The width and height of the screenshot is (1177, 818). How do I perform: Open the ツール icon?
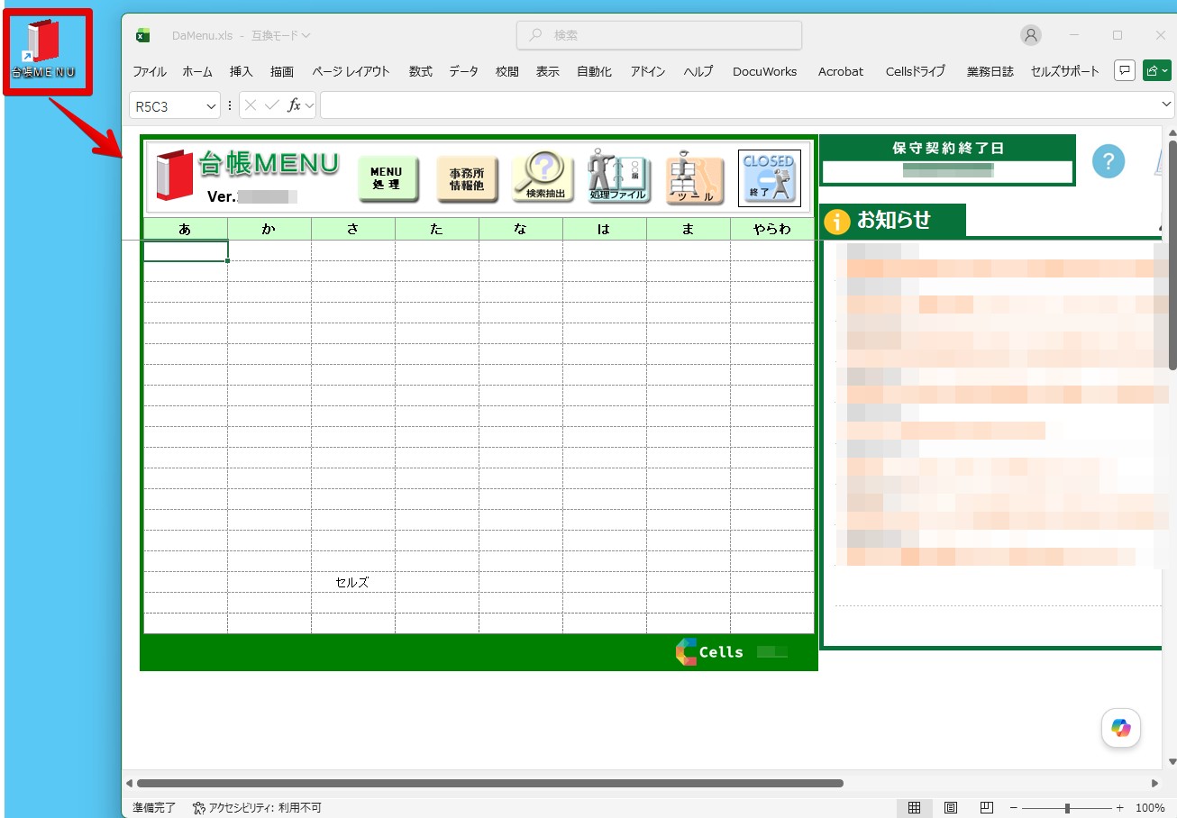pos(695,178)
